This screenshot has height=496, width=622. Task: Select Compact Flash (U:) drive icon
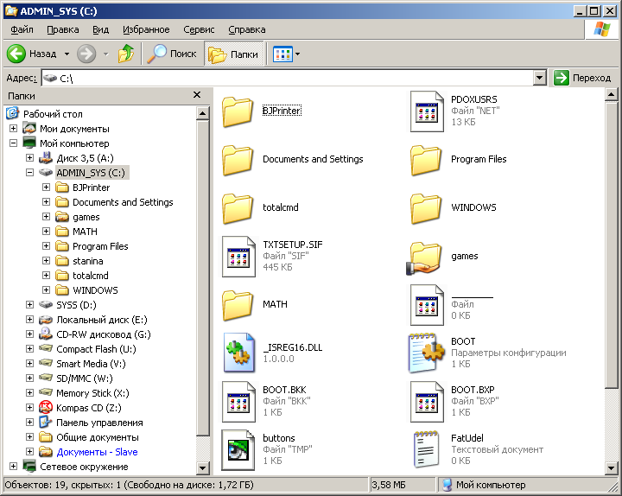(46, 348)
